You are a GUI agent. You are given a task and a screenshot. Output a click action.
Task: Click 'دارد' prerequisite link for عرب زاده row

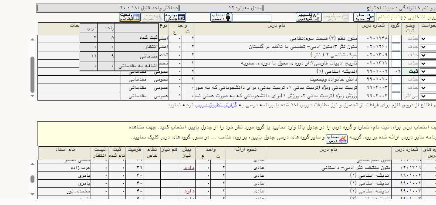coord(188,167)
